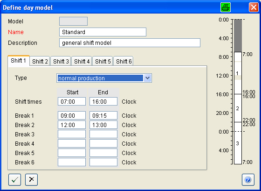
Task: Click the Shift times Start field 07:00
Action: point(72,101)
